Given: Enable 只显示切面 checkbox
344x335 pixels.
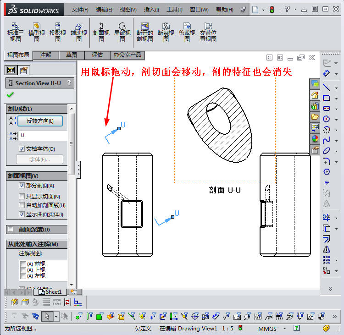Looking at the screenshot, I should tap(22, 196).
